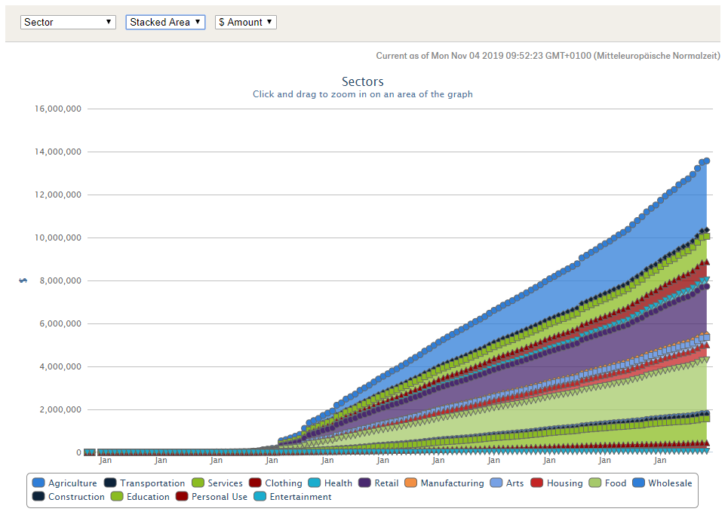The width and height of the screenshot is (728, 521).
Task: Hide the Transportation legend series
Action: pos(152,483)
